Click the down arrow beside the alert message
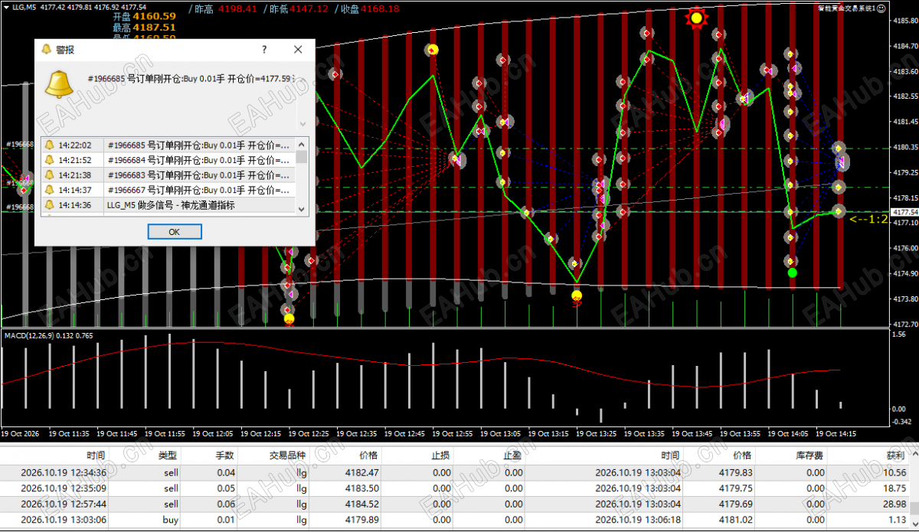Image resolution: width=919 pixels, height=532 pixels. [302, 122]
